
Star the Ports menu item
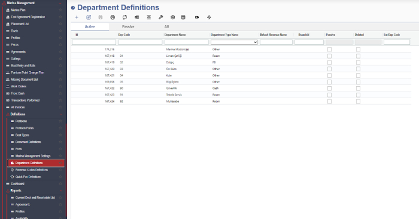[x=60, y=149]
